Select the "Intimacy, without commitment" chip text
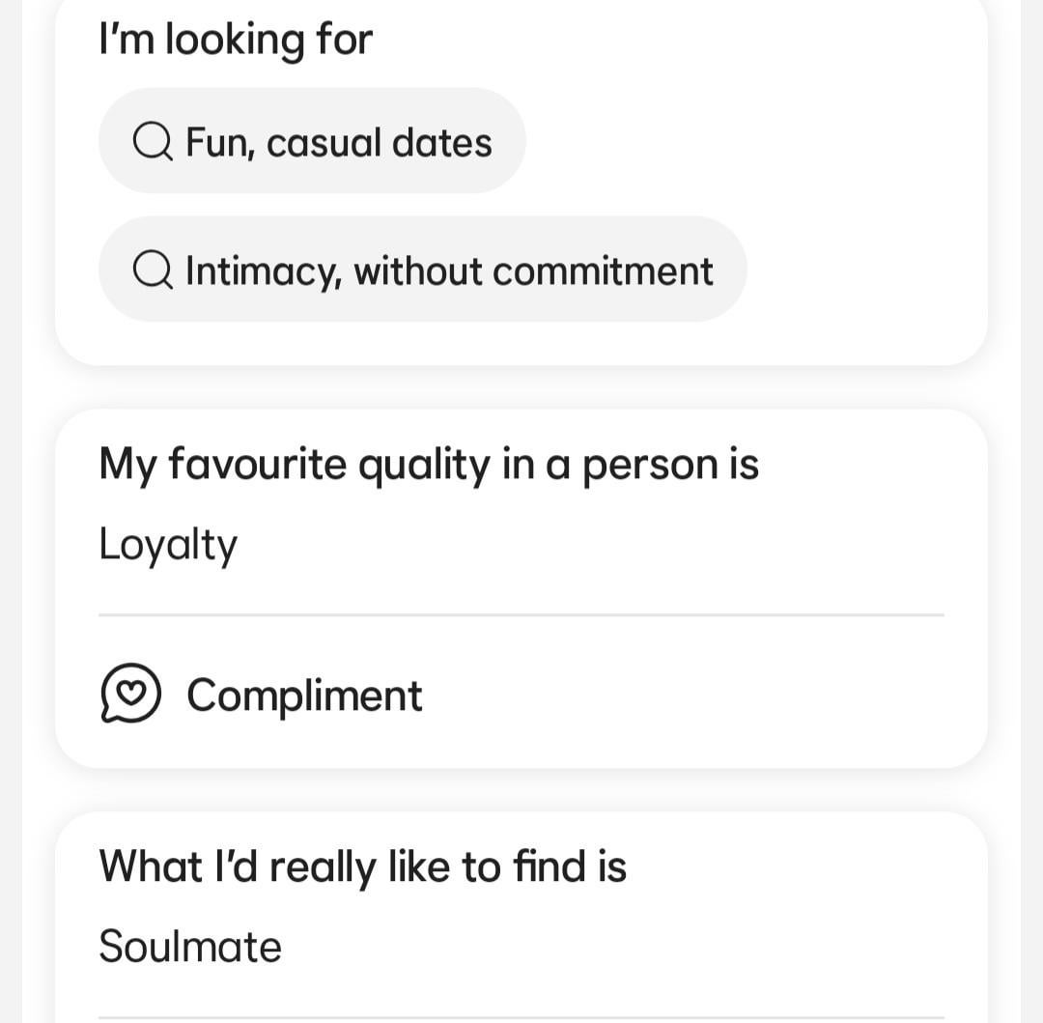This screenshot has height=1023, width=1043. click(x=449, y=270)
